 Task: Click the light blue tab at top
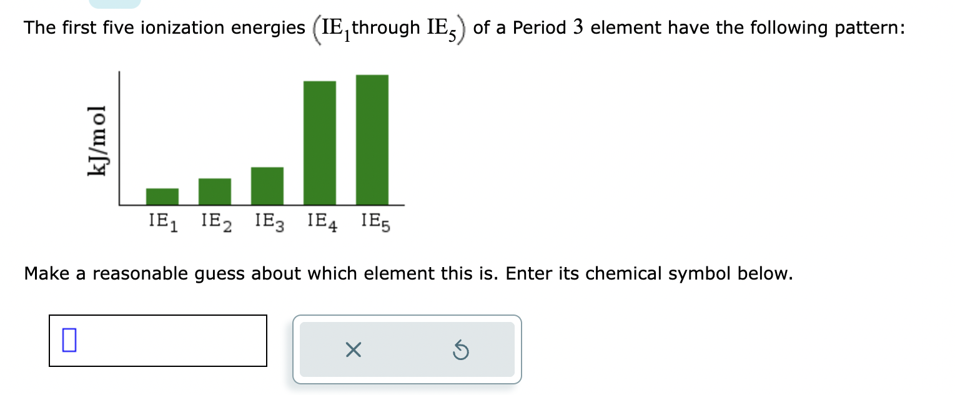pyautogui.click(x=115, y=4)
